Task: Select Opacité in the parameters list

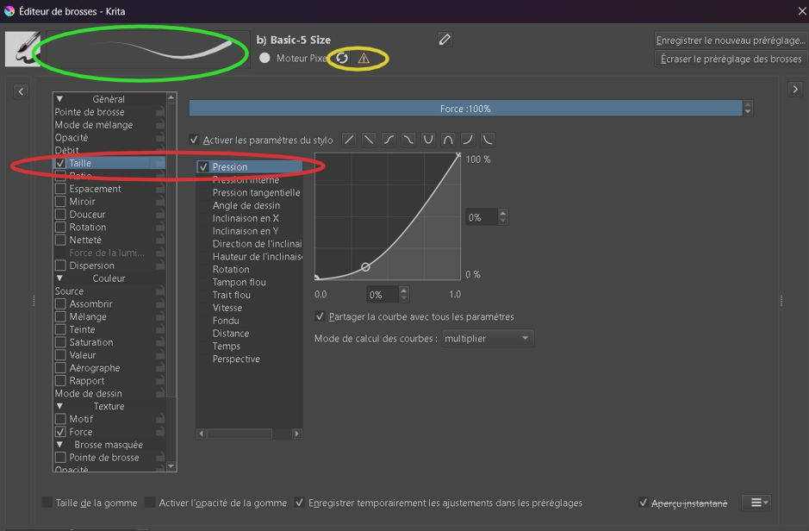Action: (72, 138)
